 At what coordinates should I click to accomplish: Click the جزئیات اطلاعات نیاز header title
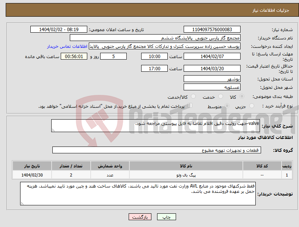[x=271, y=10]
